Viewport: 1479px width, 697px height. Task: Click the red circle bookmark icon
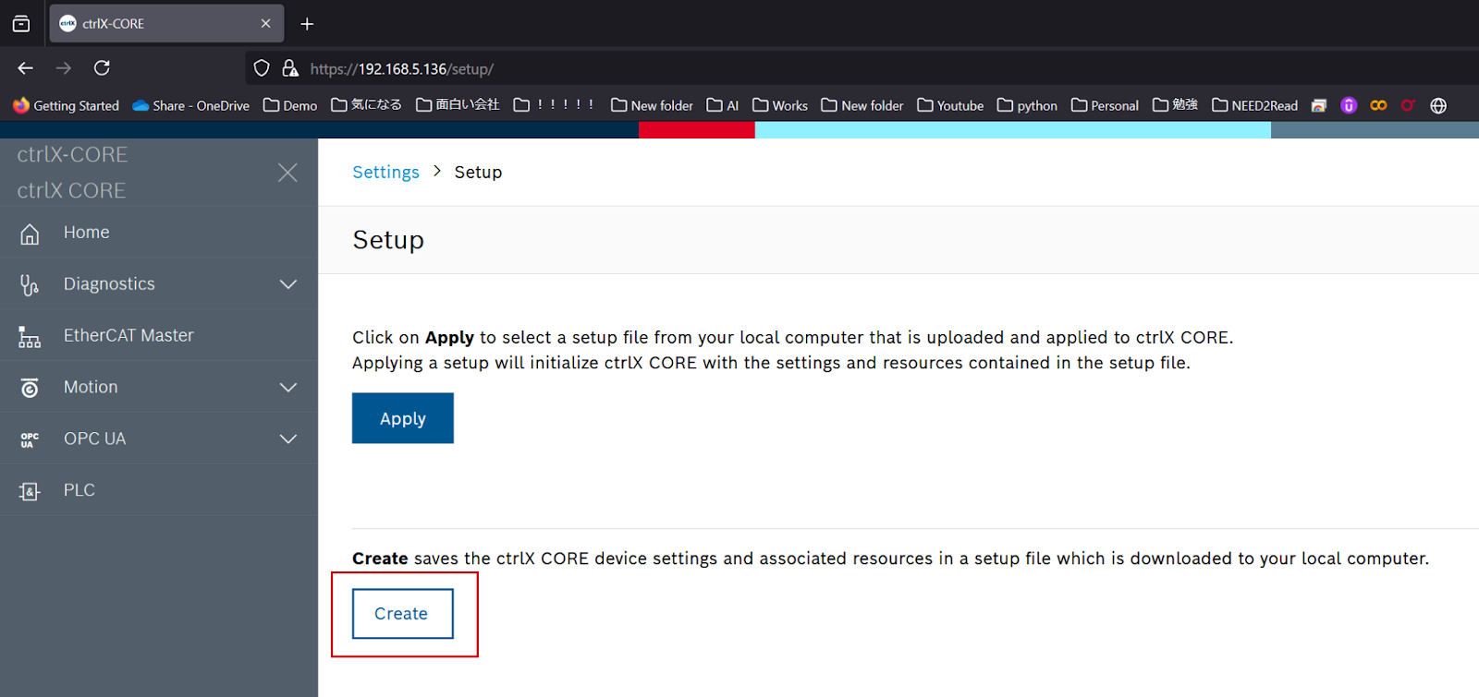tap(1408, 105)
